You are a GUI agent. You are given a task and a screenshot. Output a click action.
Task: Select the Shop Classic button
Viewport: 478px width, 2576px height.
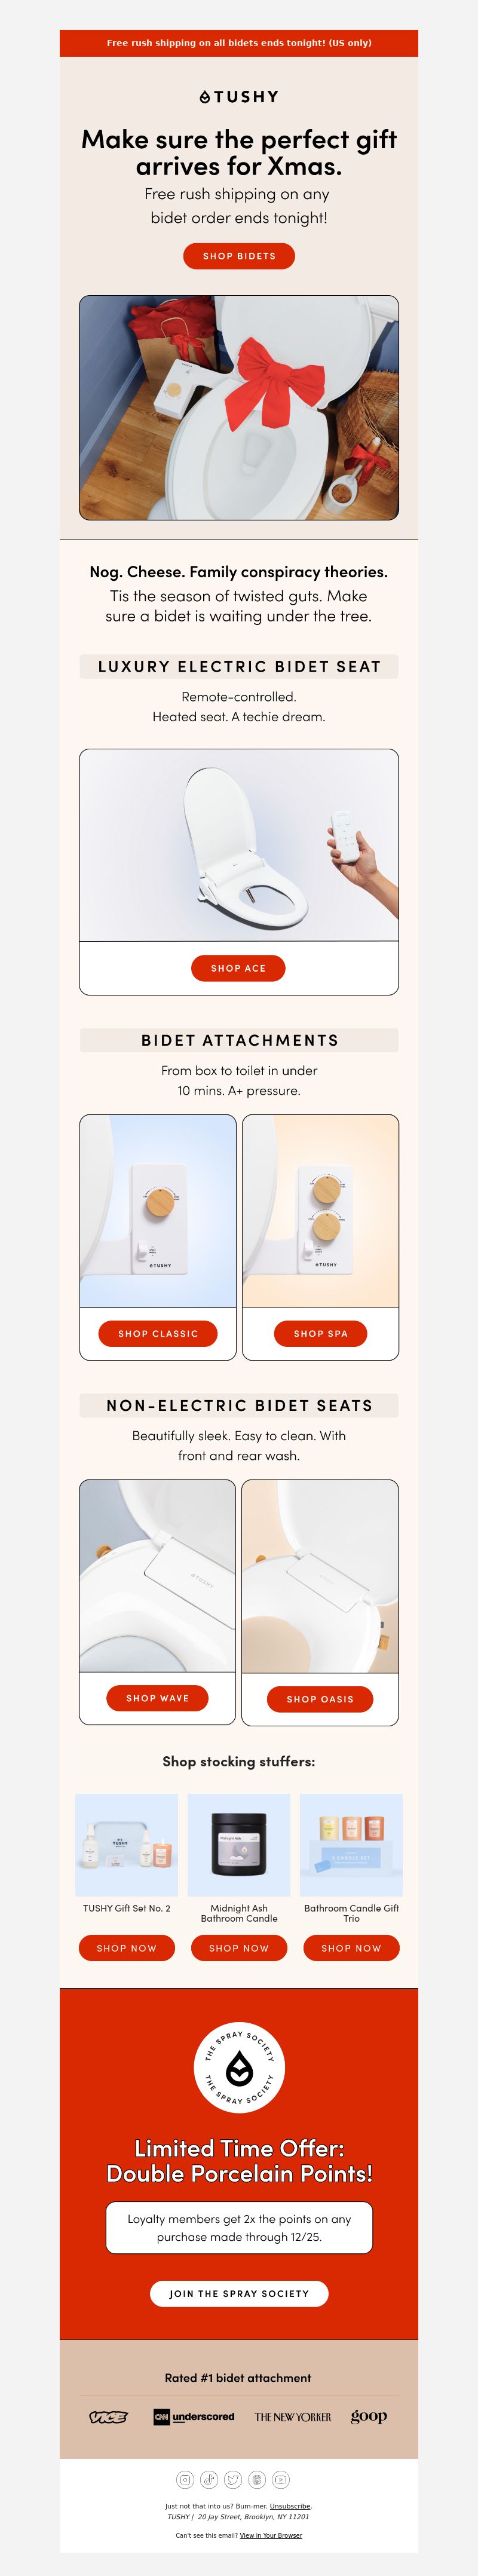158,1333
